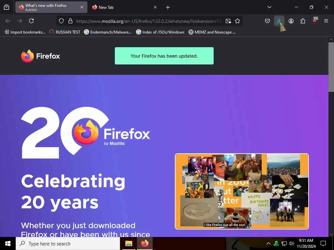The height and width of the screenshot is (250, 334).
Task: Click the 20 Firefox by Mozilla logo
Action: [85, 133]
